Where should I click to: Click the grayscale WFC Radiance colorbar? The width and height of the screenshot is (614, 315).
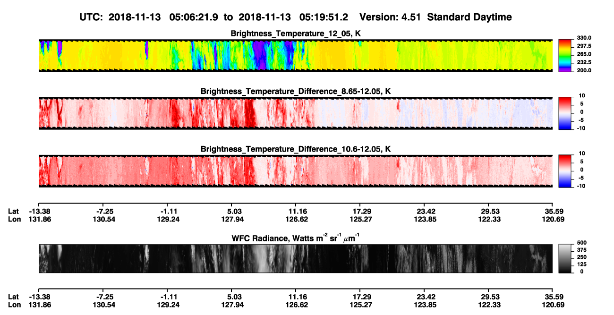pos(566,258)
